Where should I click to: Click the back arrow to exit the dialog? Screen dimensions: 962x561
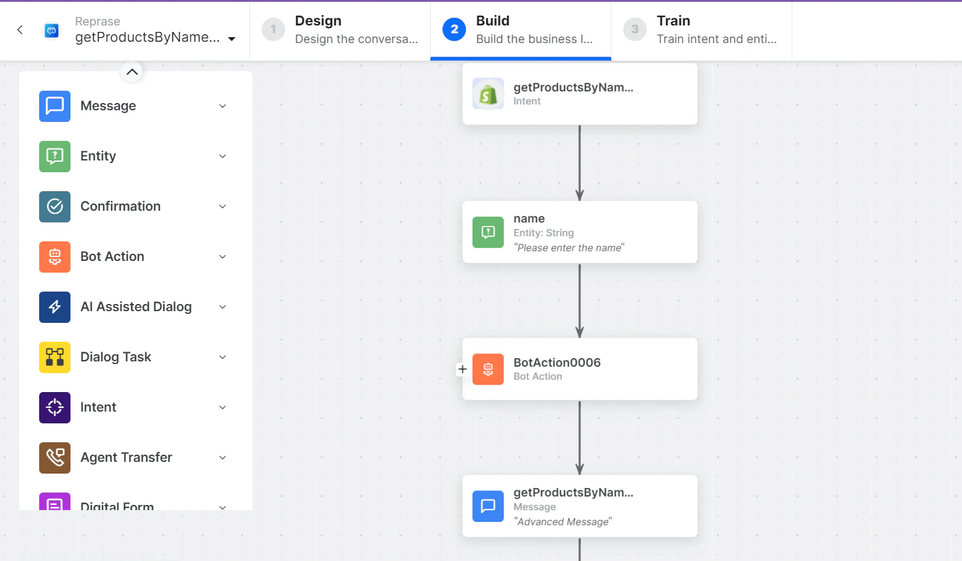18,30
